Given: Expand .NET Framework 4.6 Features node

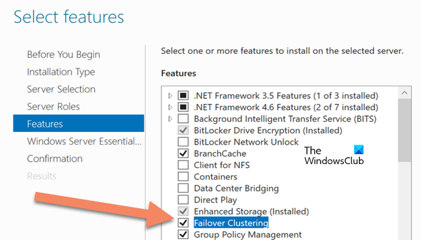Looking at the screenshot, I should [171, 107].
